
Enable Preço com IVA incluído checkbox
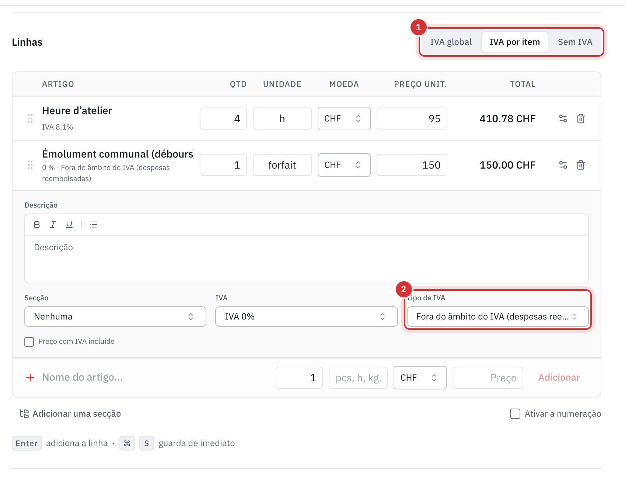point(29,342)
